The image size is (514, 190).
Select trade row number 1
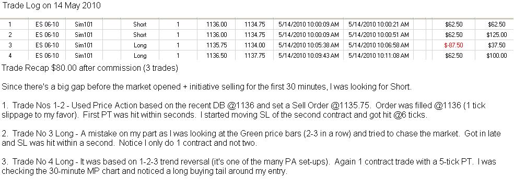pyautogui.click(x=257, y=24)
